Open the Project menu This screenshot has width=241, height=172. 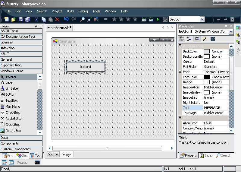pyautogui.click(x=57, y=11)
